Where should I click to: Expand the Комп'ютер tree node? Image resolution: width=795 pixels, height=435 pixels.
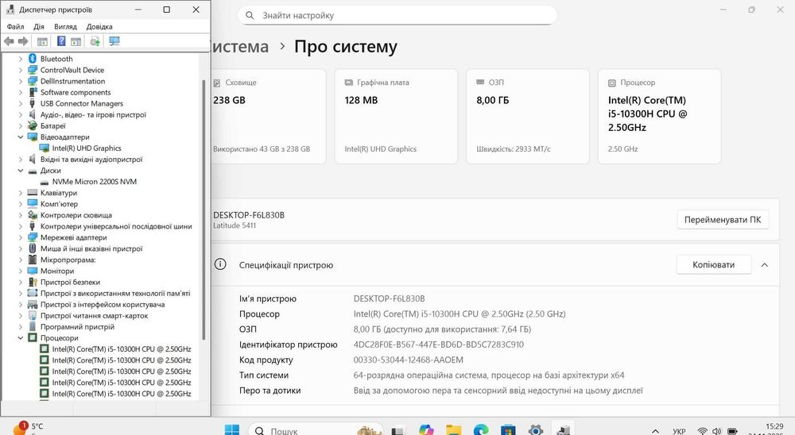coord(21,204)
